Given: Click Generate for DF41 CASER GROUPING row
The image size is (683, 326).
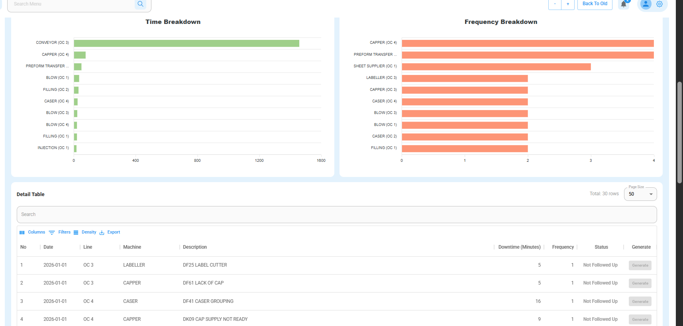Looking at the screenshot, I should pyautogui.click(x=640, y=302).
